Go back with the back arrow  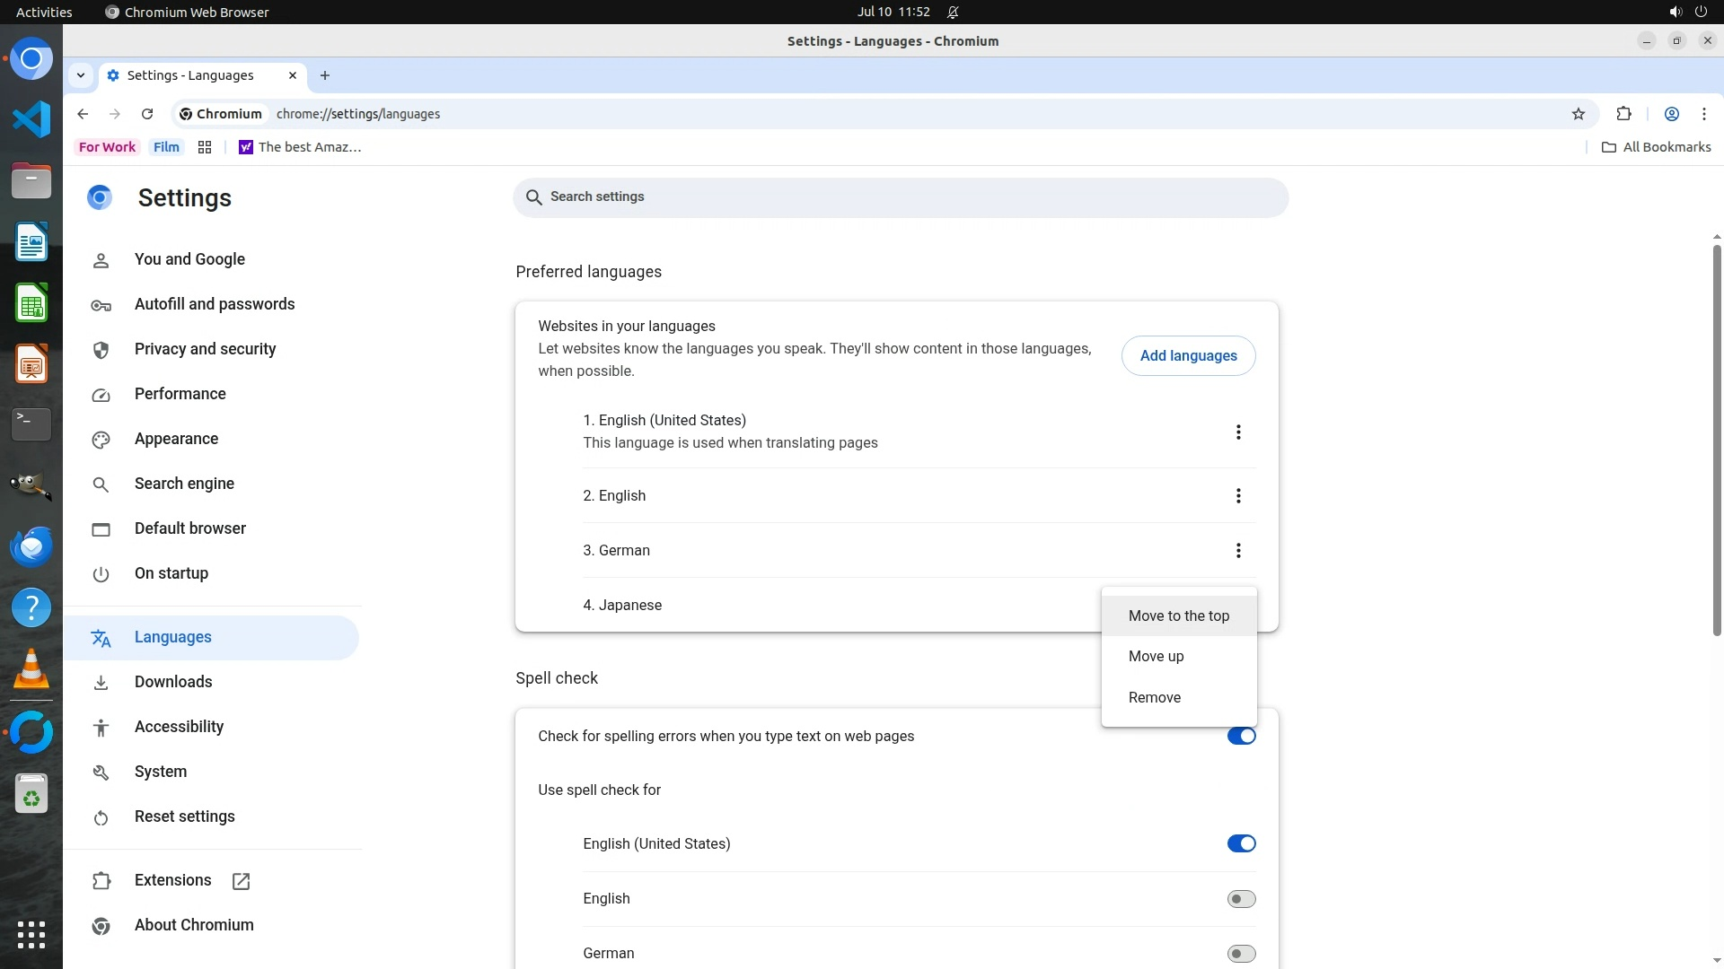point(83,114)
